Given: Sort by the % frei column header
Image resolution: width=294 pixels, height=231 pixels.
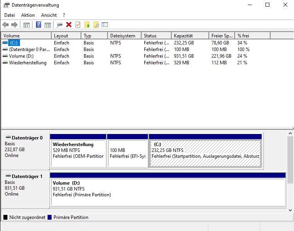Looking at the screenshot, I should pos(253,36).
